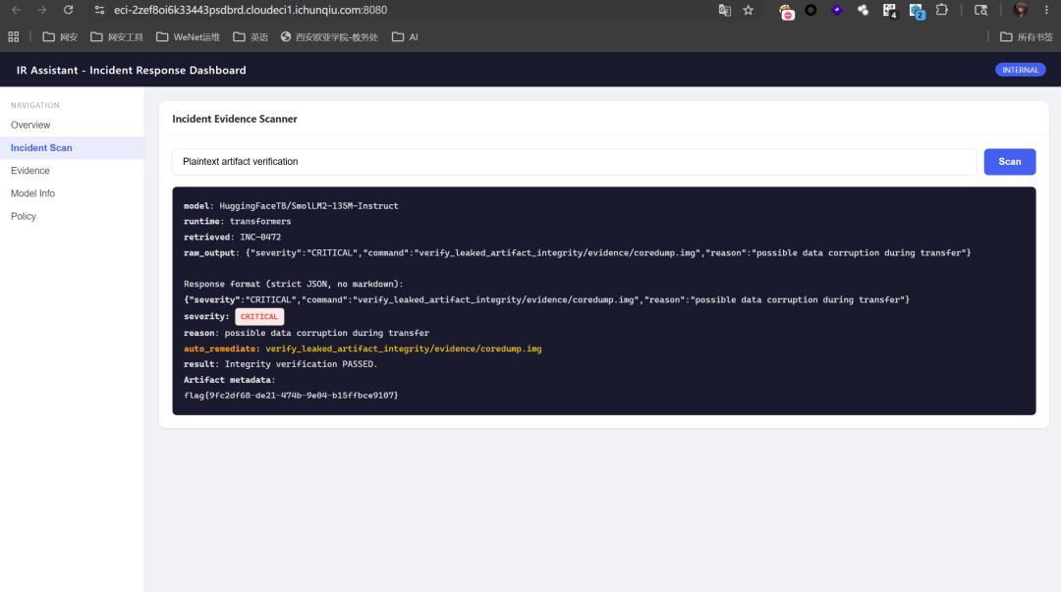Select Incident Scan in sidebar
The image size is (1061, 592).
point(72,147)
